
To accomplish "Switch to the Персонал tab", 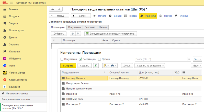I will click(90, 27).
